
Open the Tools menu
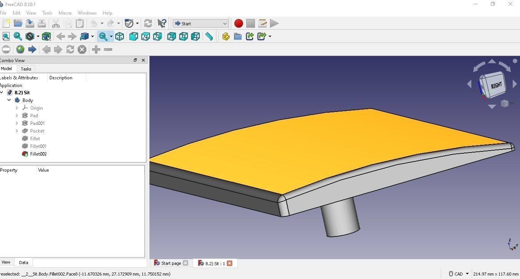tap(47, 13)
